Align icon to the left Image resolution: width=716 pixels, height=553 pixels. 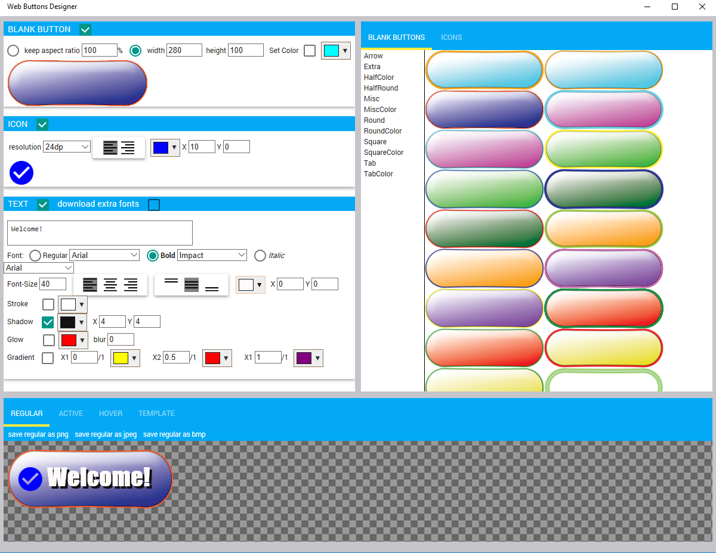point(110,147)
